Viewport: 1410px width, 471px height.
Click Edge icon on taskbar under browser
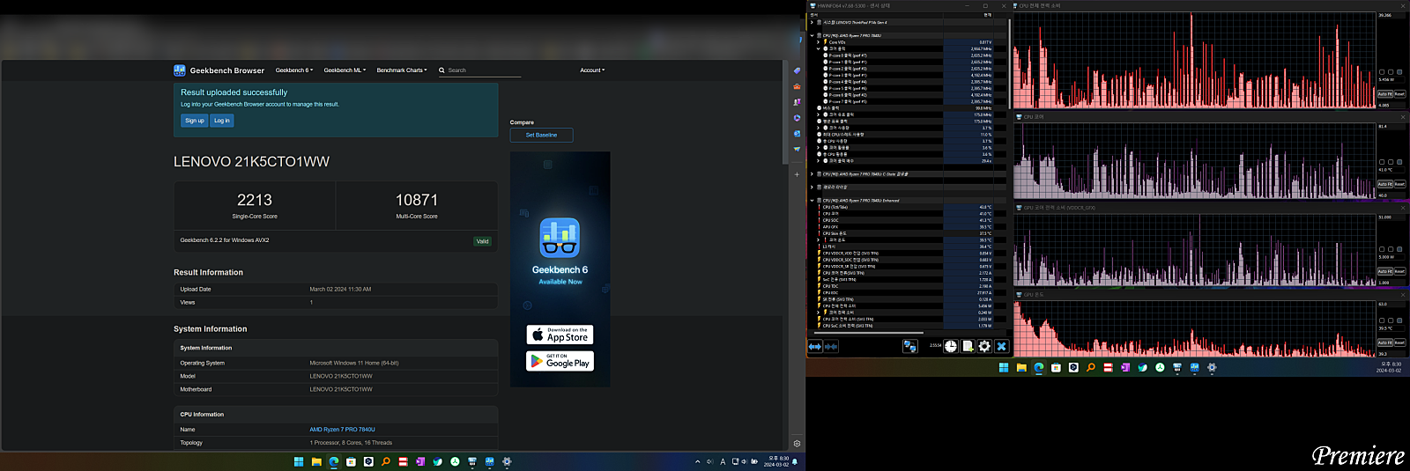tap(334, 461)
